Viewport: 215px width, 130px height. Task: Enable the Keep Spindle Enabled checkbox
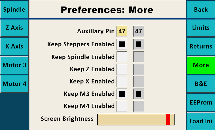pos(122,57)
